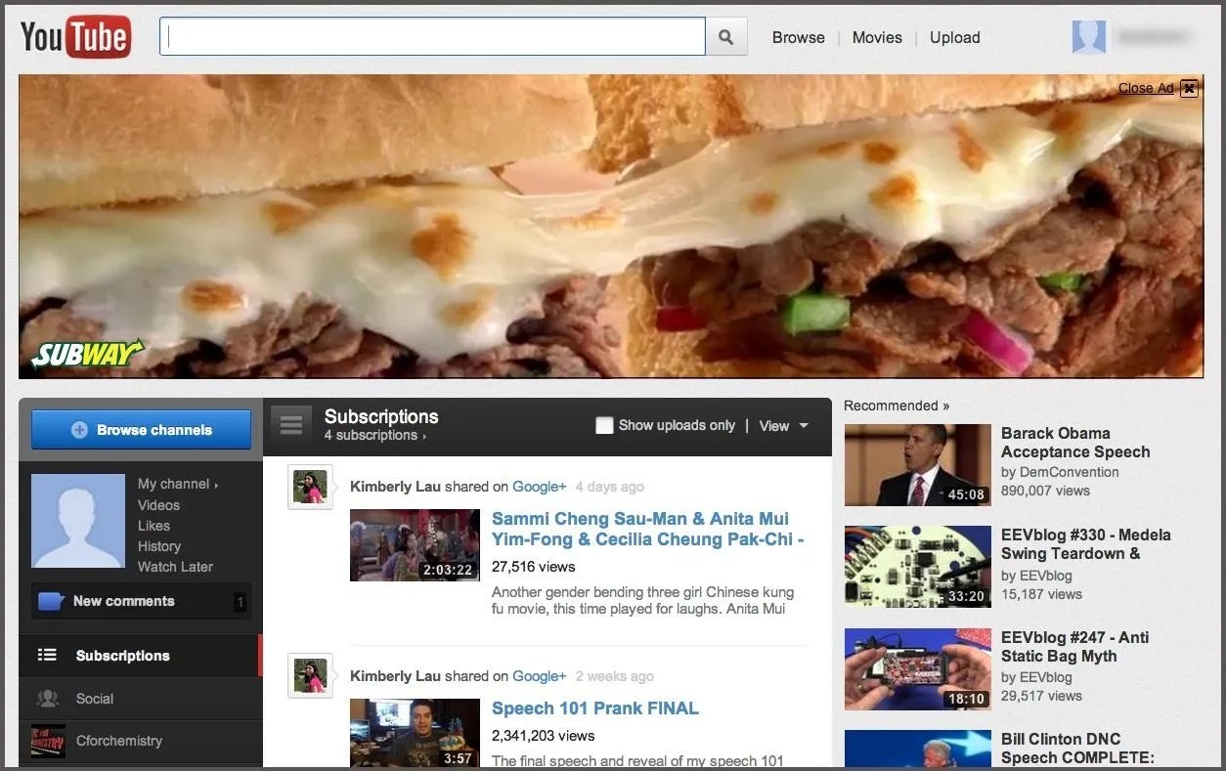Open the Cforchemistry channel icon
1226x771 pixels.
48,741
